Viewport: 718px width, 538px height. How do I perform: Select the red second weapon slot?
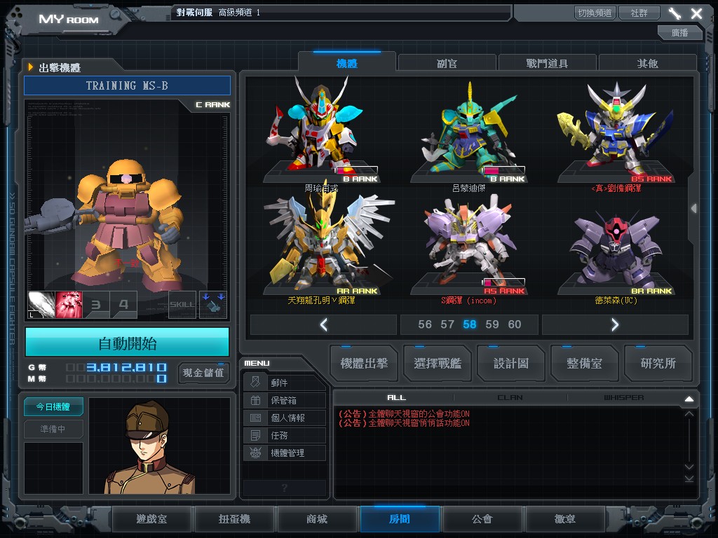pyautogui.click(x=69, y=305)
